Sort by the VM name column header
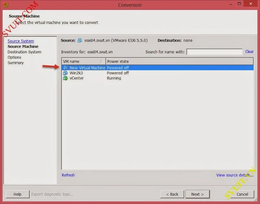 point(84,61)
